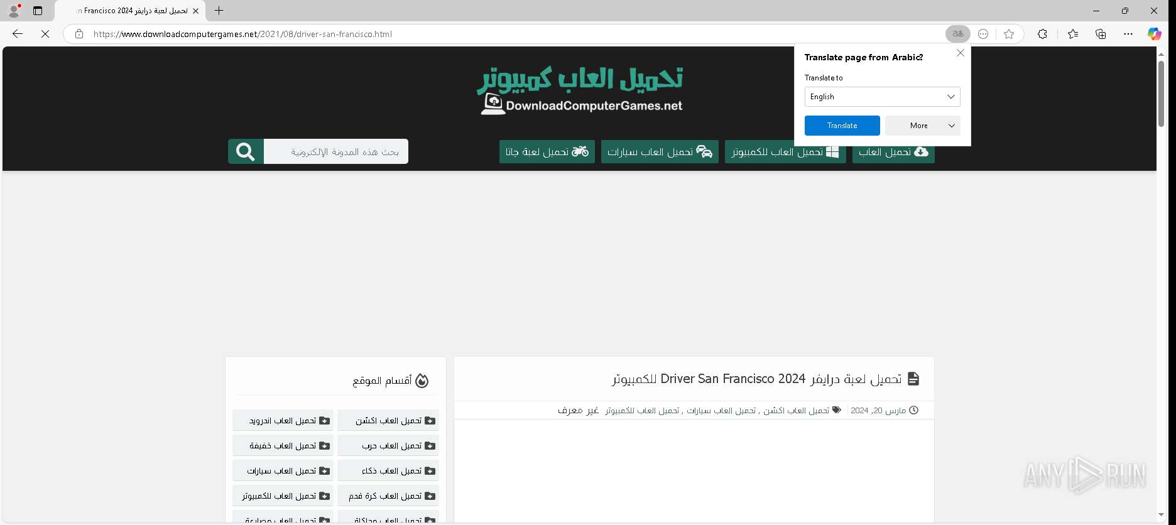Open category تحميل العاب كرة قدم in sidebar
The width and height of the screenshot is (1176, 525).
point(388,495)
